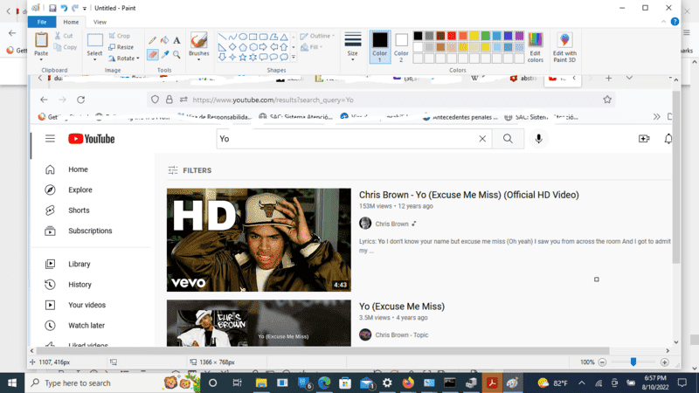Screen dimensions: 699x393
Task: Open the YouTube hamburger guide menu
Action: pos(50,139)
